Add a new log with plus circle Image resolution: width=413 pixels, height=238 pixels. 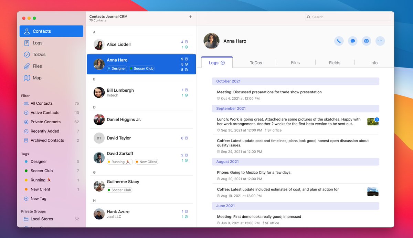(223, 63)
